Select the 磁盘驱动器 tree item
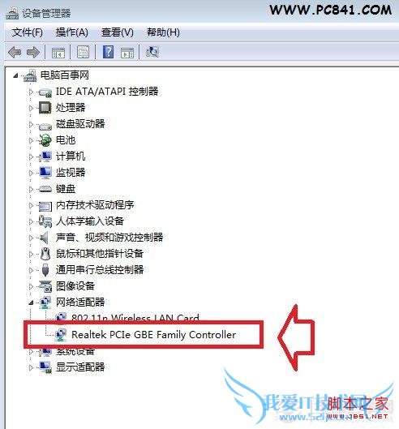The height and width of the screenshot is (429, 399). (x=80, y=123)
